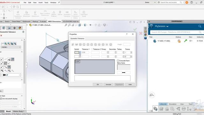This screenshot has height=115, width=204.
Task: Switch to the Motion Study 1 tab
Action: [18, 111]
